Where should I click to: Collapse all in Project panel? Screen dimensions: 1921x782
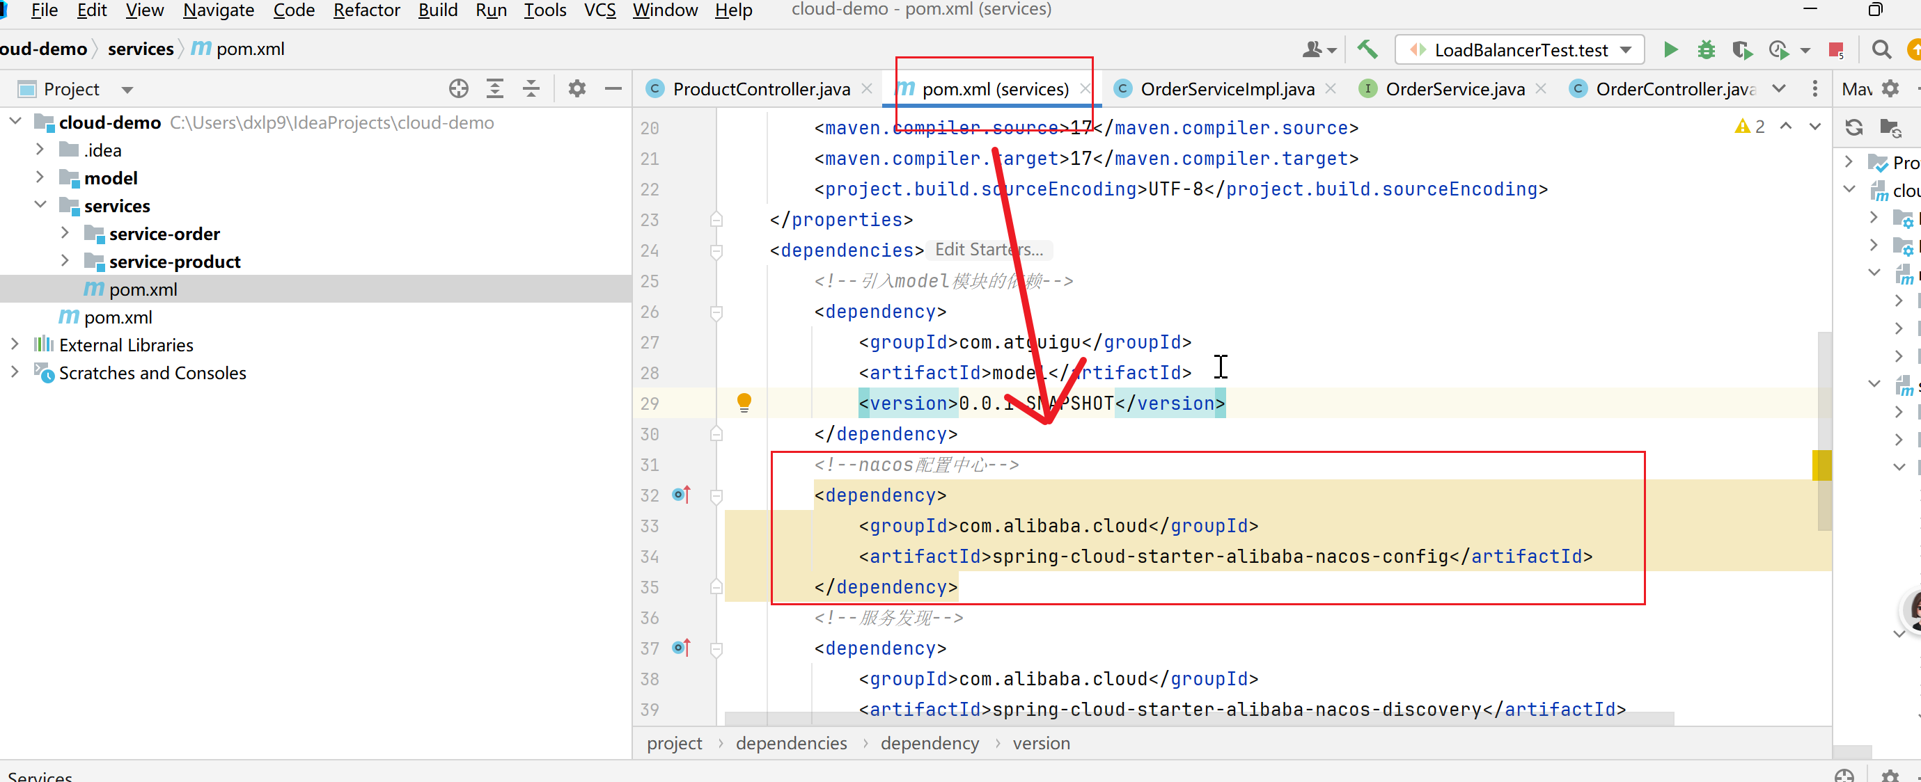click(x=531, y=89)
